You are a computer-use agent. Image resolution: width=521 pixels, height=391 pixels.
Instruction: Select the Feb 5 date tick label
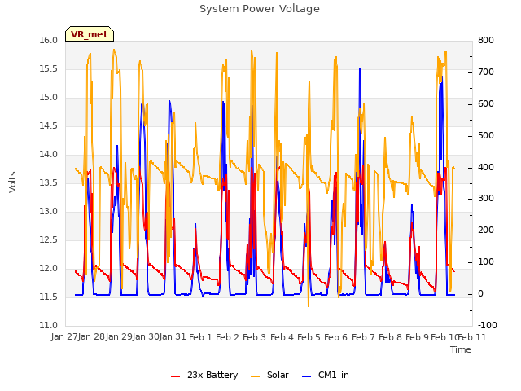coord(309,337)
